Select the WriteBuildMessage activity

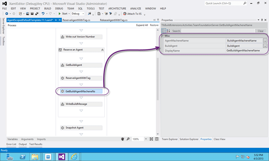(x=81, y=104)
